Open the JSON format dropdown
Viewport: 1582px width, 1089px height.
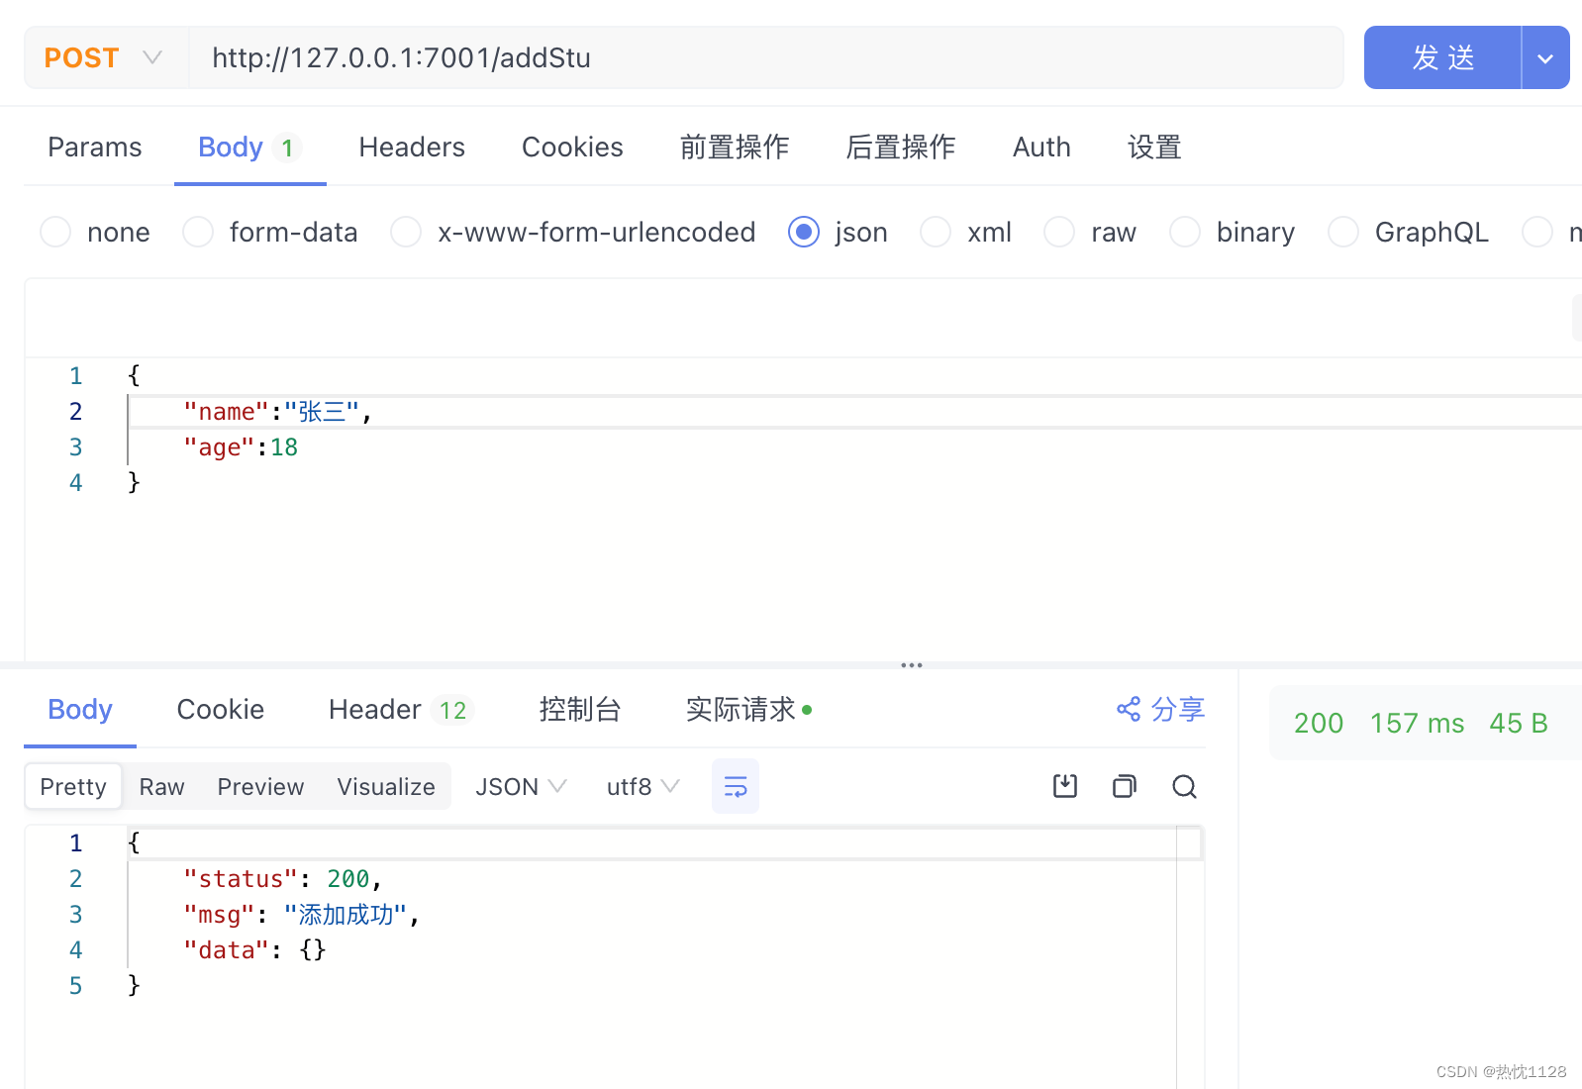tap(521, 786)
